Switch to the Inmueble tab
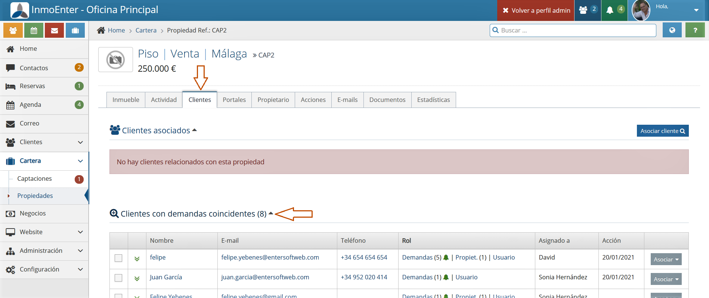The width and height of the screenshot is (709, 298). pos(126,100)
